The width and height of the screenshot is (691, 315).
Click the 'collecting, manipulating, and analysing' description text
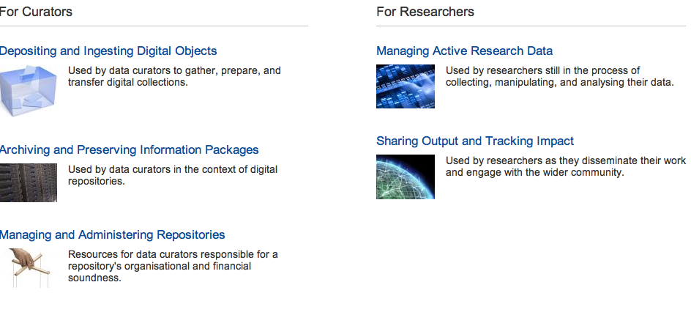[x=560, y=76]
